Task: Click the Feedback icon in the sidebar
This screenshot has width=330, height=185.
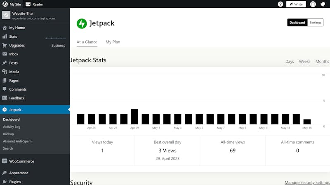Action: (x=5, y=98)
